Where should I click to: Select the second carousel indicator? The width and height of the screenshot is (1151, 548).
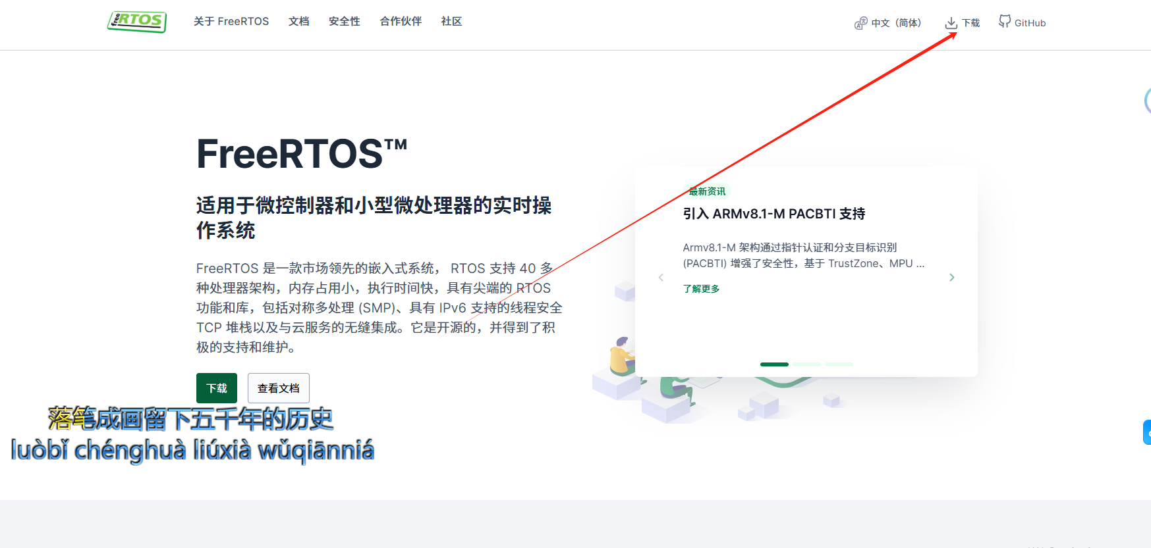[x=806, y=364]
